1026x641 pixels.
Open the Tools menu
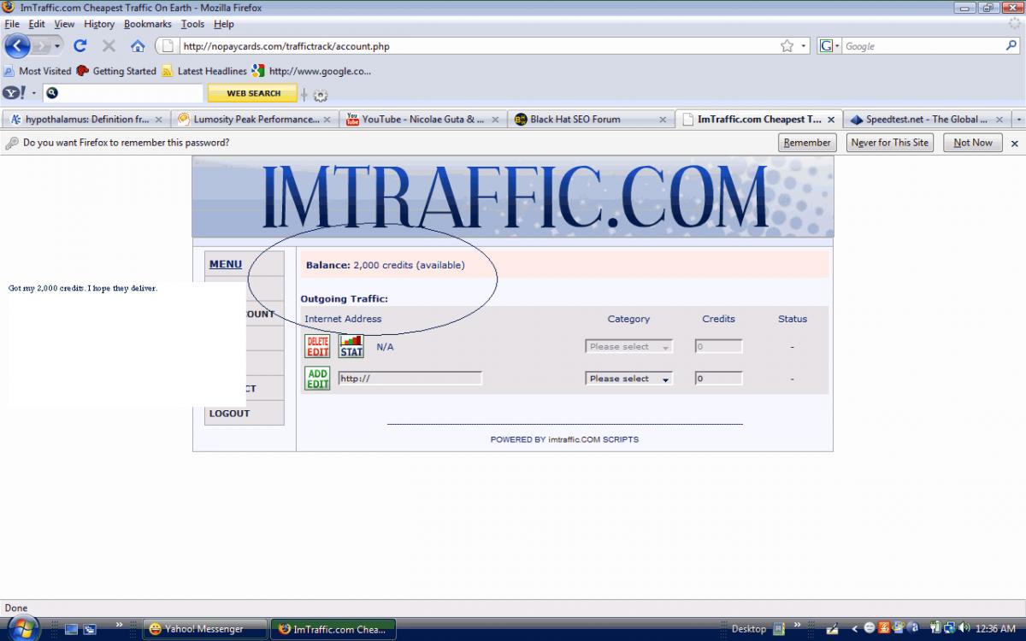pyautogui.click(x=192, y=24)
